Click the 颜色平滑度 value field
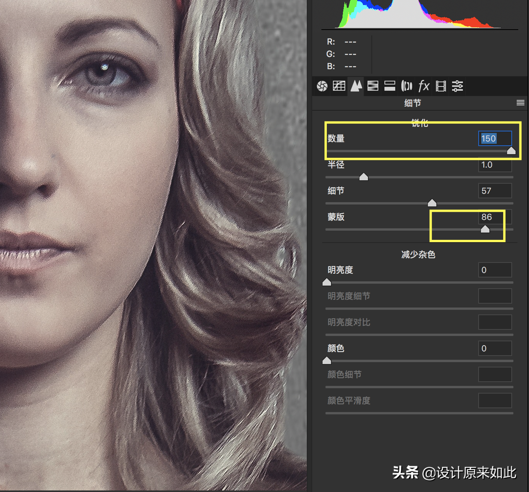This screenshot has width=529, height=492. [x=495, y=401]
